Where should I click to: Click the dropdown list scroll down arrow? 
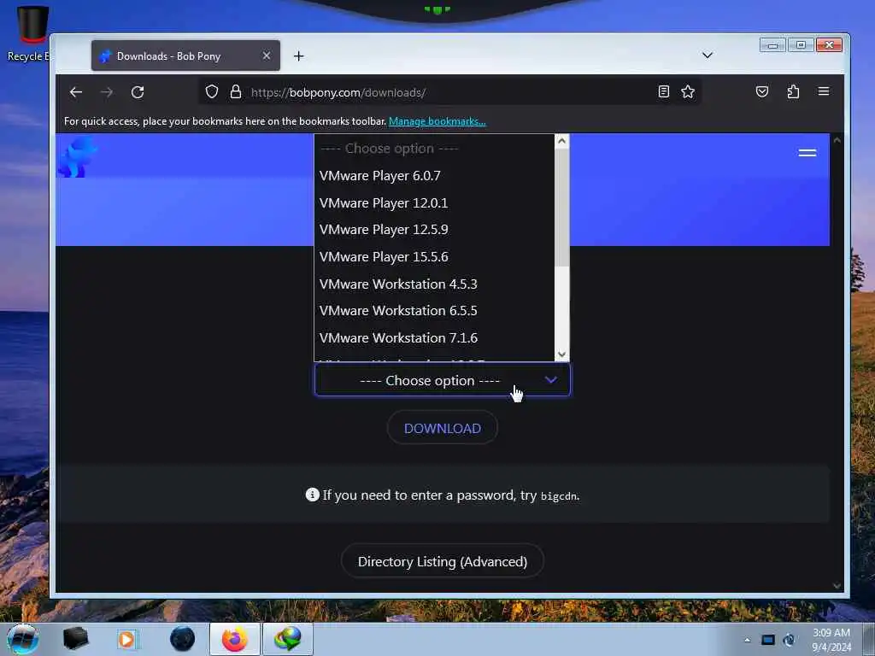pos(562,354)
